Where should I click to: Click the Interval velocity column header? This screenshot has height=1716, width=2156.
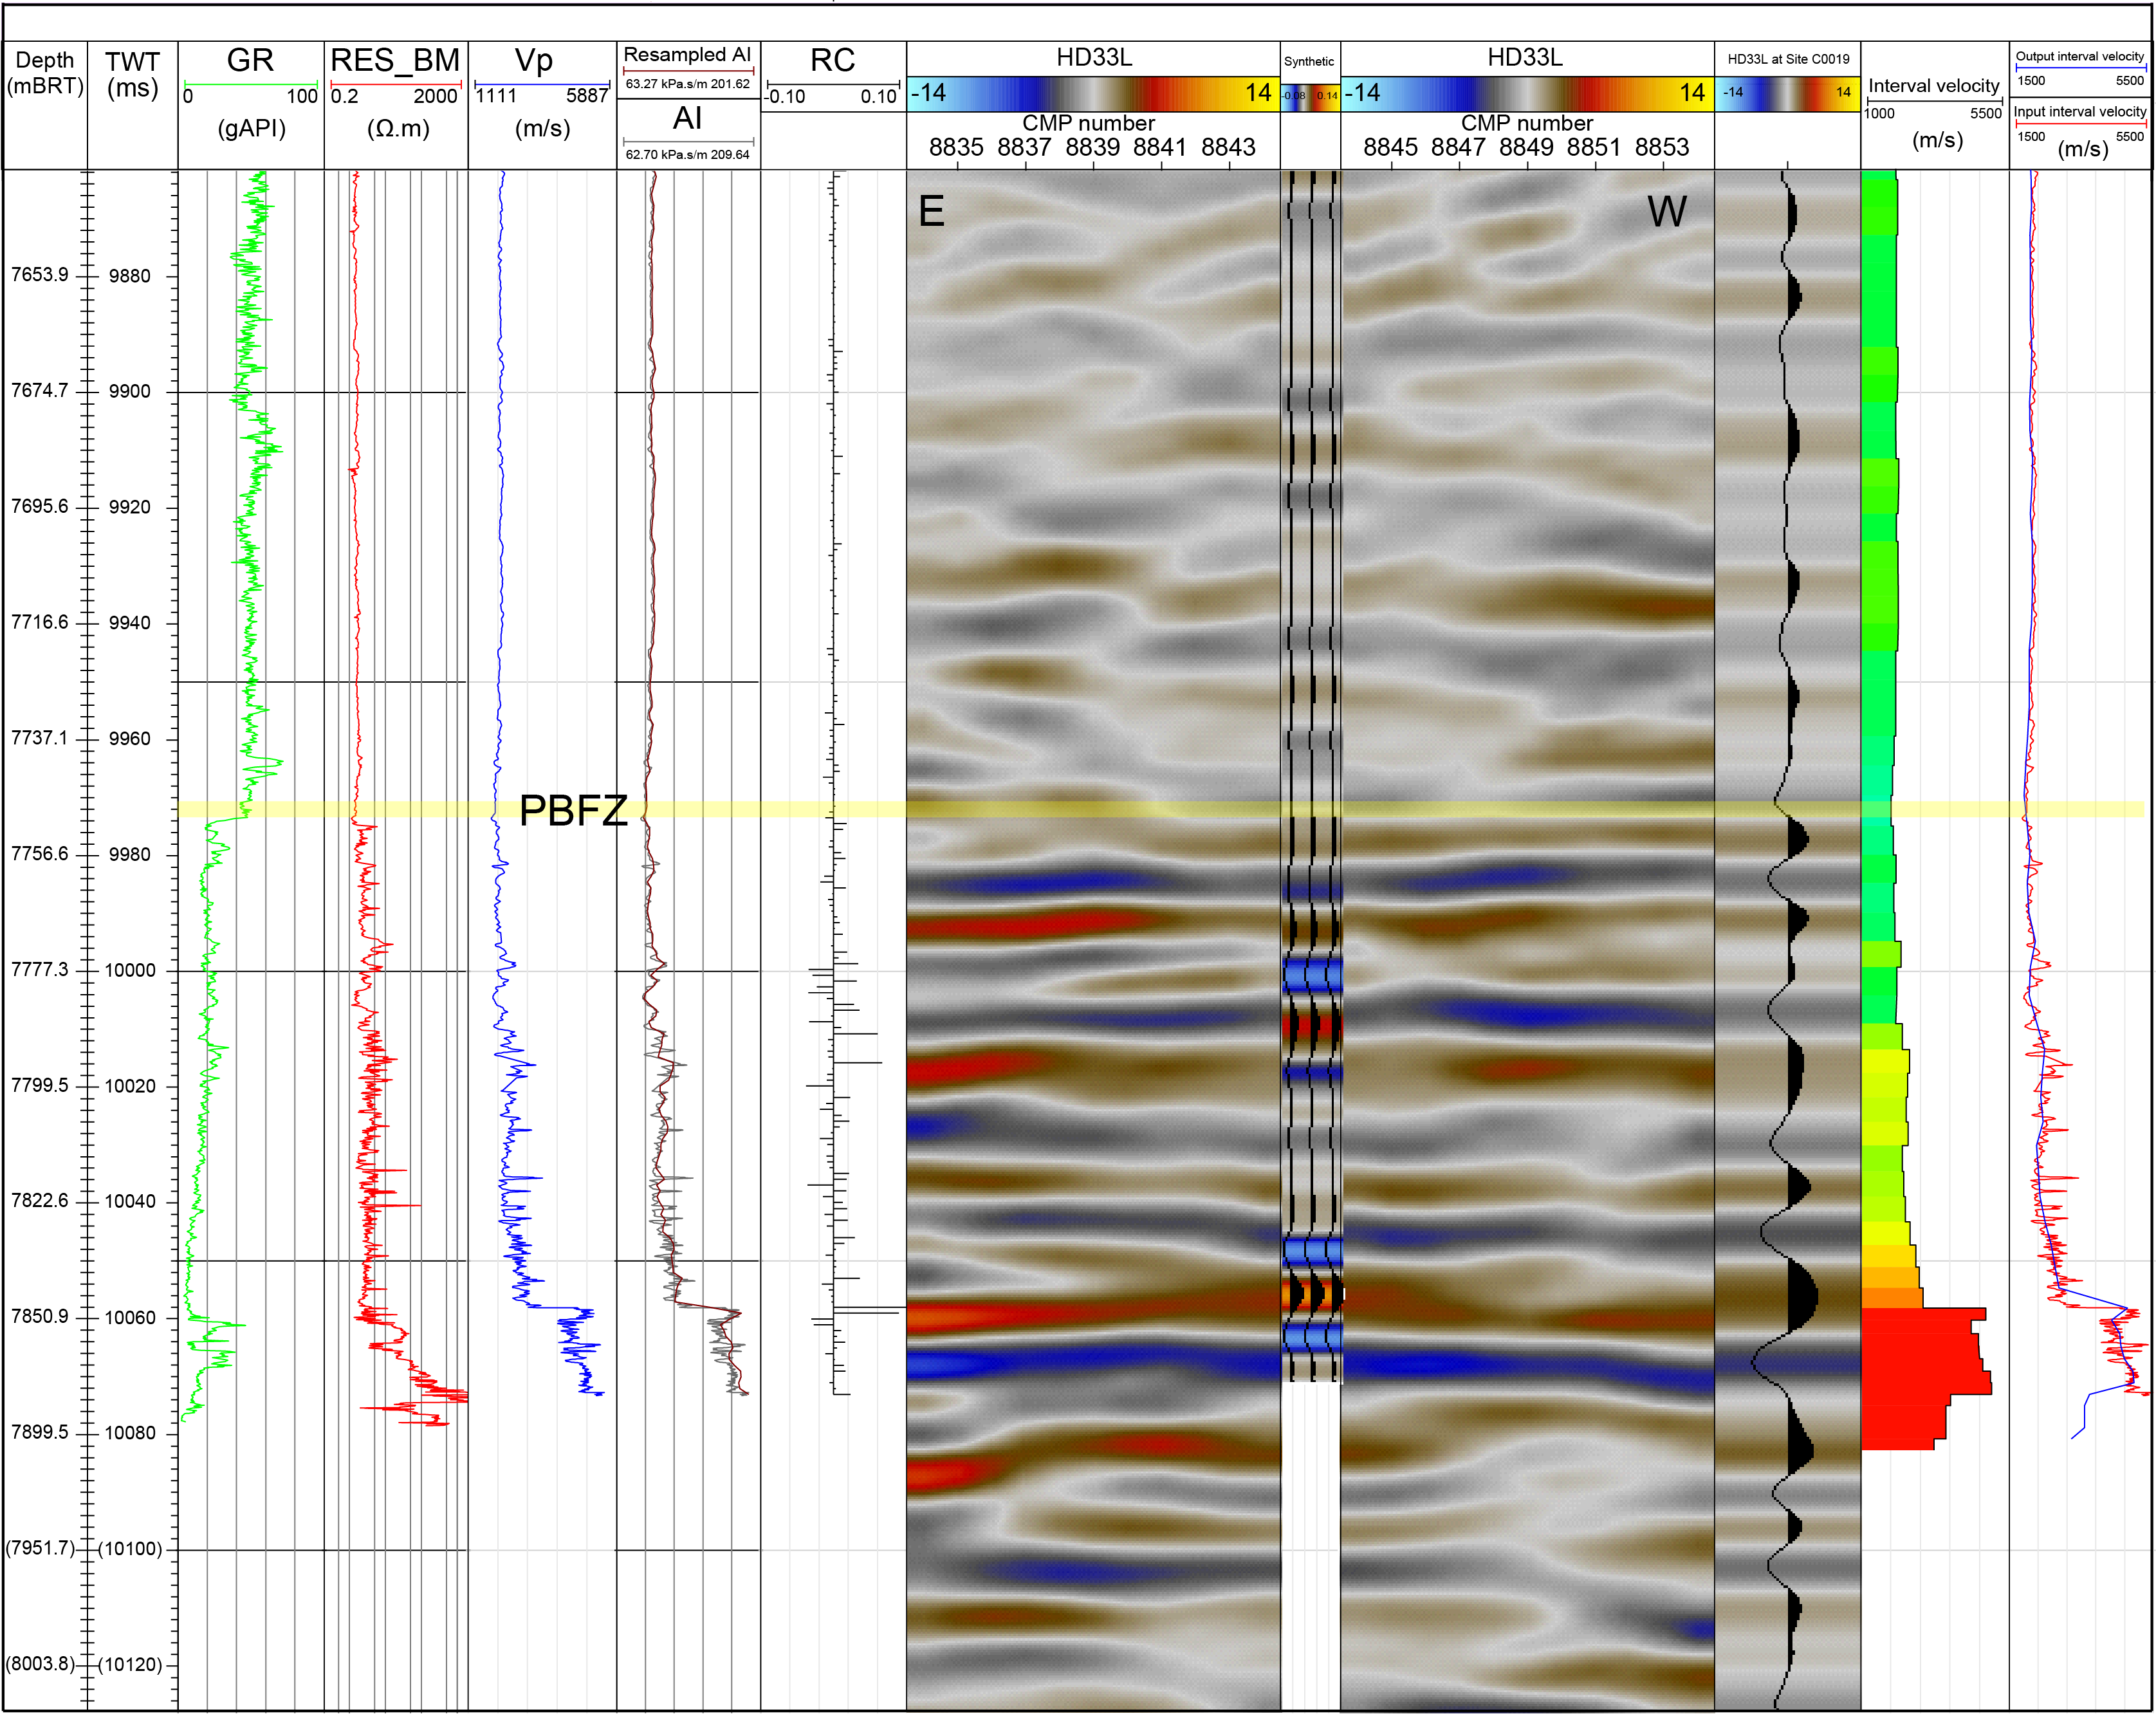point(1933,86)
